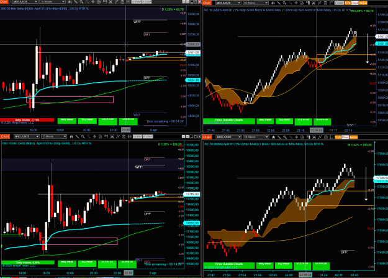
Task: Click white 5191.00 price marker in top-left chart
Action: (193, 53)
